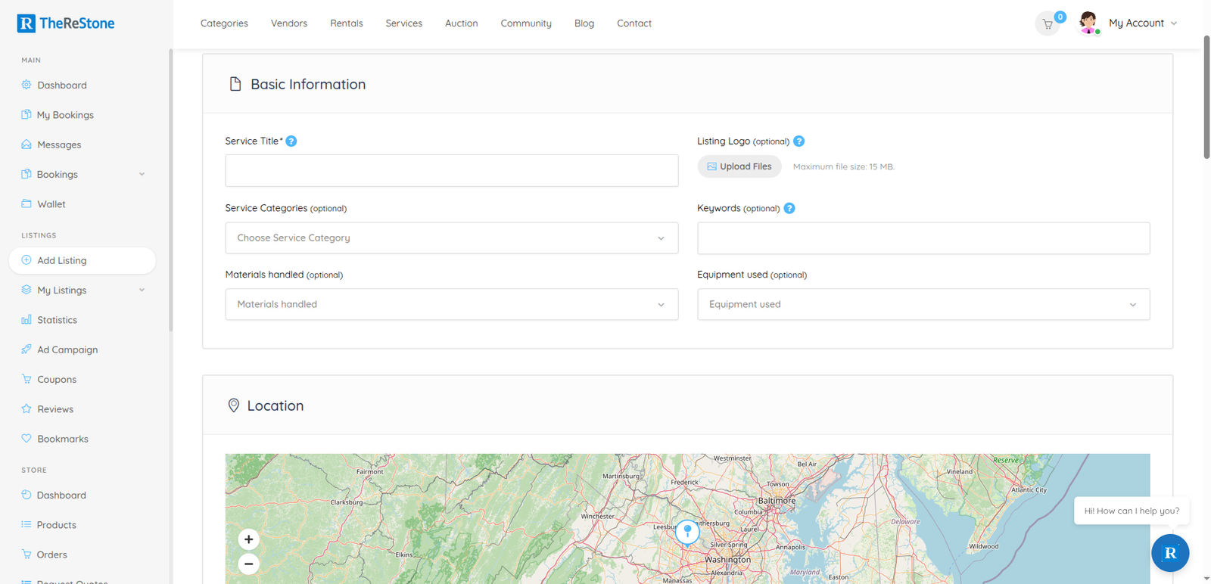
Task: Click the Listing Logo help icon
Action: pos(799,141)
